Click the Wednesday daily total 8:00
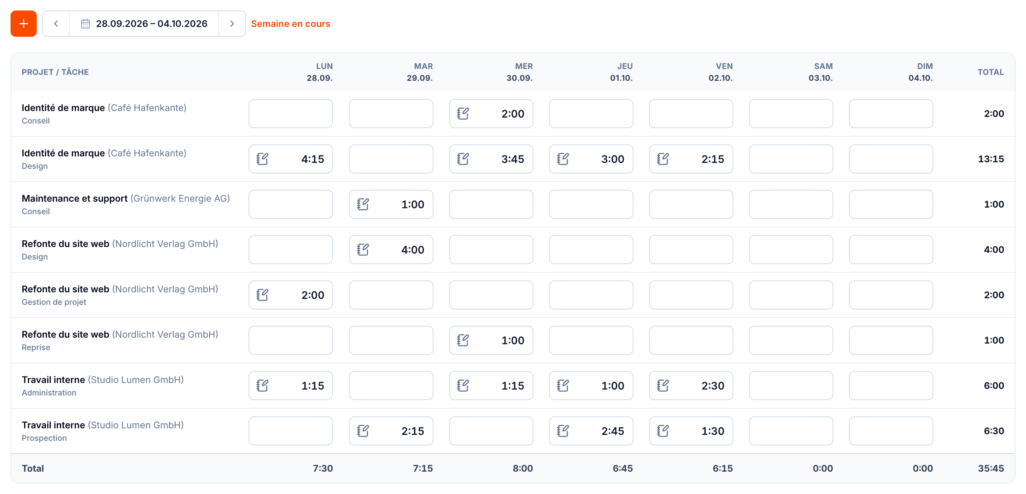This screenshot has height=494, width=1026. click(x=523, y=468)
